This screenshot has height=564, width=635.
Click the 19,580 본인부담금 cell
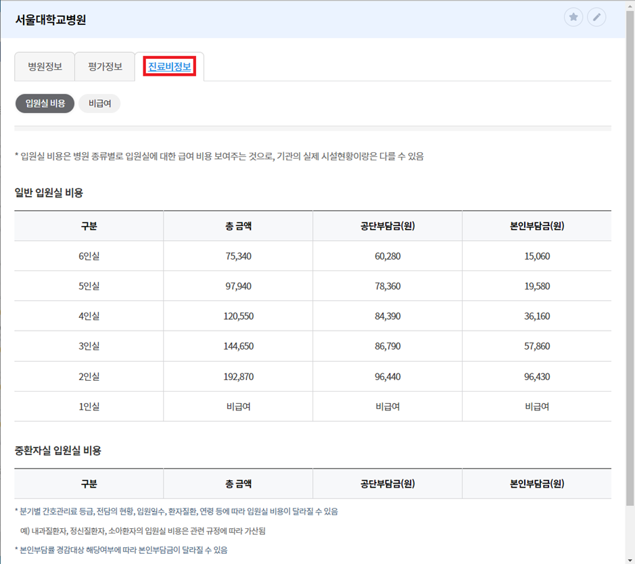[x=537, y=286]
